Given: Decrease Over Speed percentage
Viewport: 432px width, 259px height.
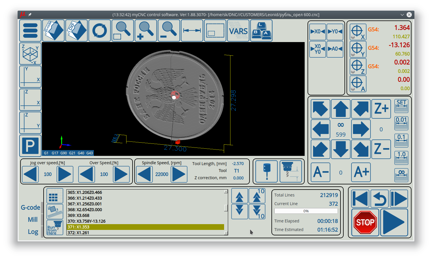Looking at the screenshot, I should tap(87, 174).
